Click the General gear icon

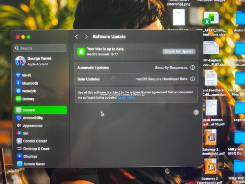tap(19, 110)
